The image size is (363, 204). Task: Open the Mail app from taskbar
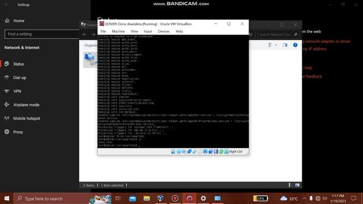(132, 198)
